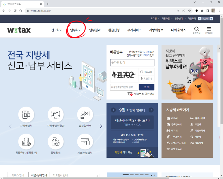
Task: Open the 납부하기 menu
Action: [x=76, y=30]
